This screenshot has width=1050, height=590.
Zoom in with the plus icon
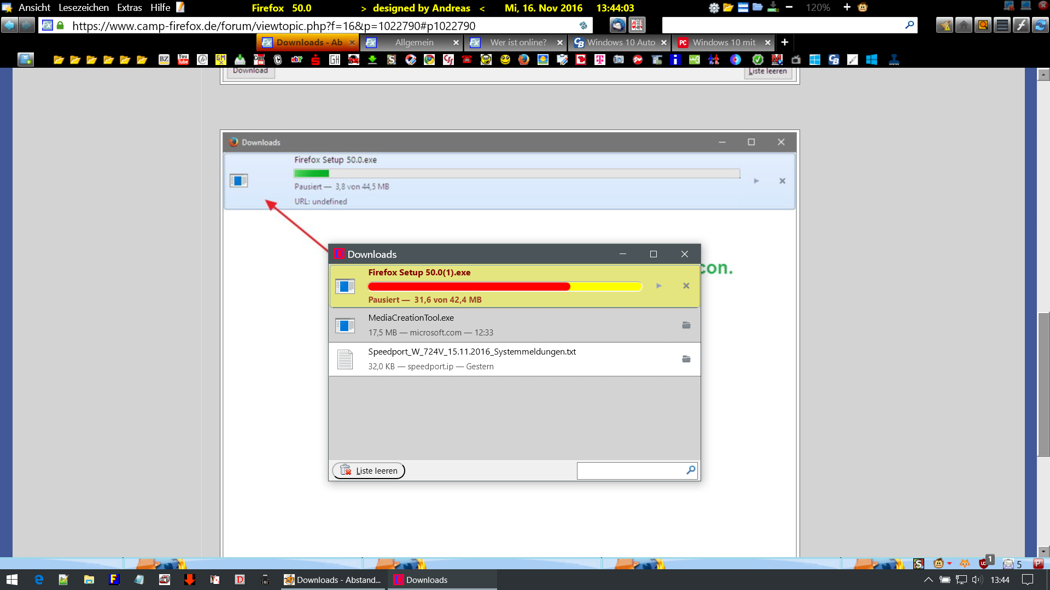pos(847,7)
